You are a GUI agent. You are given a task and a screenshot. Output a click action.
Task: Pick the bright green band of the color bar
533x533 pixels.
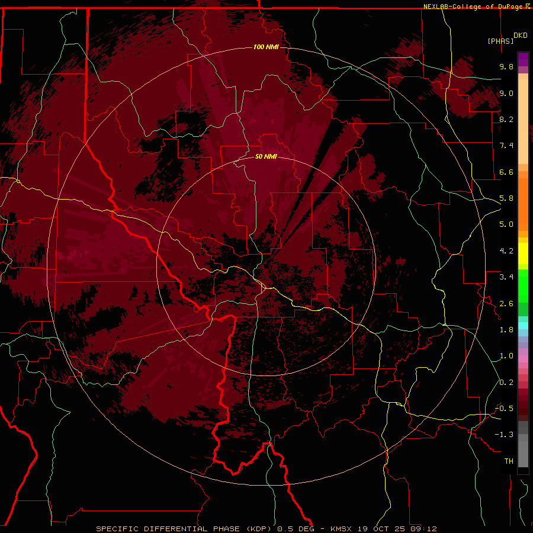[523, 286]
